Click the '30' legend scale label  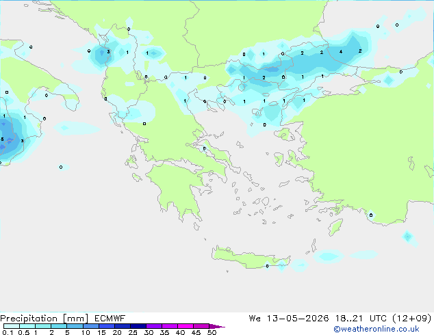click(x=149, y=332)
